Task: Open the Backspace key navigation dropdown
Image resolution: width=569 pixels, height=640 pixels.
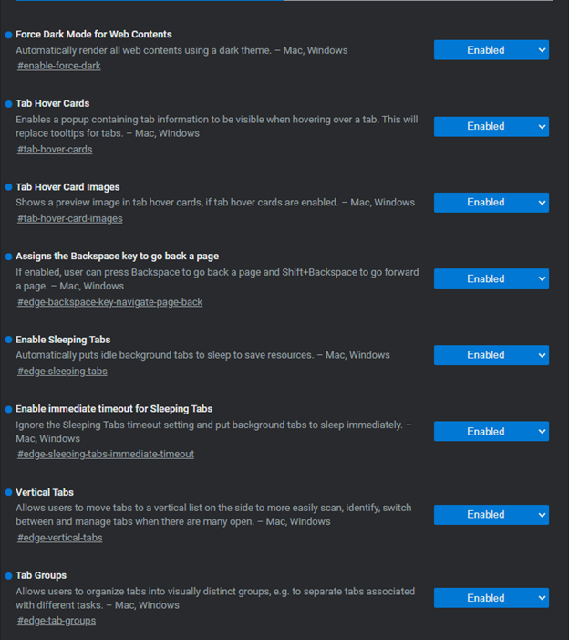Action: [x=491, y=278]
